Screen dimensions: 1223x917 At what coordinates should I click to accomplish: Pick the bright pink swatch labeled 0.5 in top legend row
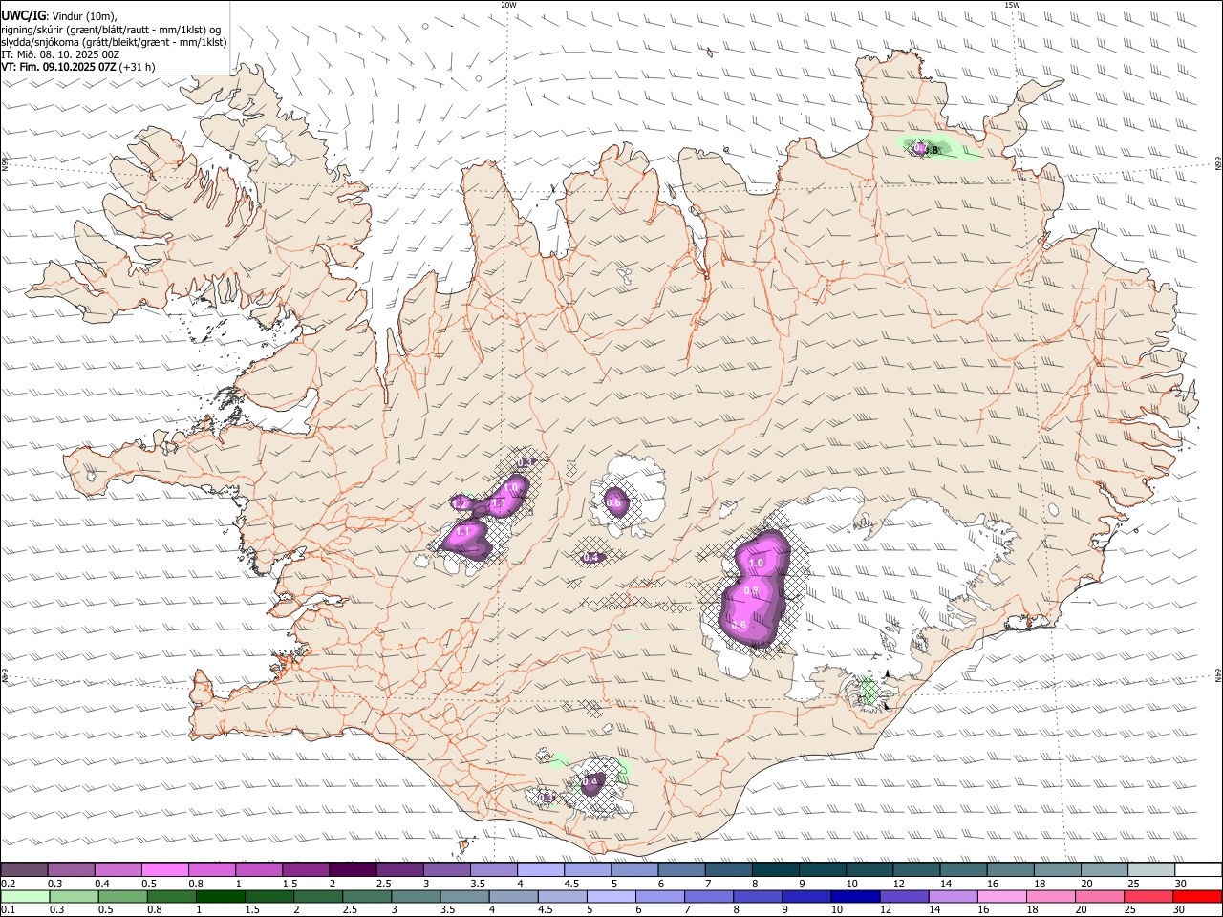tap(164, 870)
